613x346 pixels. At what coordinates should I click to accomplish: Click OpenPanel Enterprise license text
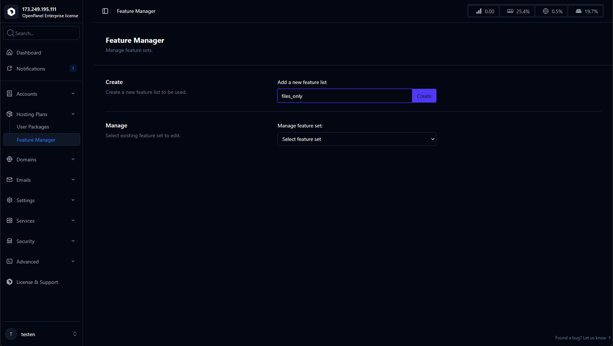(x=50, y=16)
